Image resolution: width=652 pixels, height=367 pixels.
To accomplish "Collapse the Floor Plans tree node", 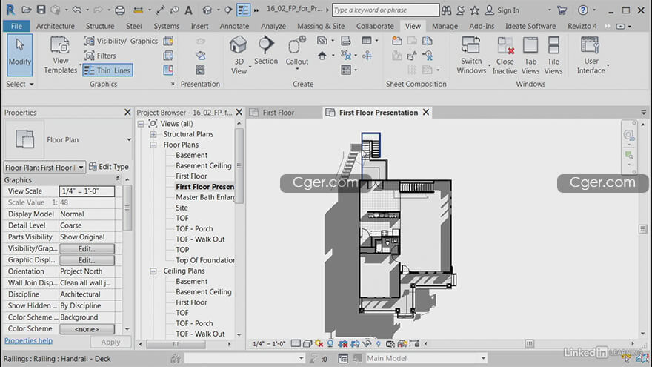I will (x=153, y=145).
